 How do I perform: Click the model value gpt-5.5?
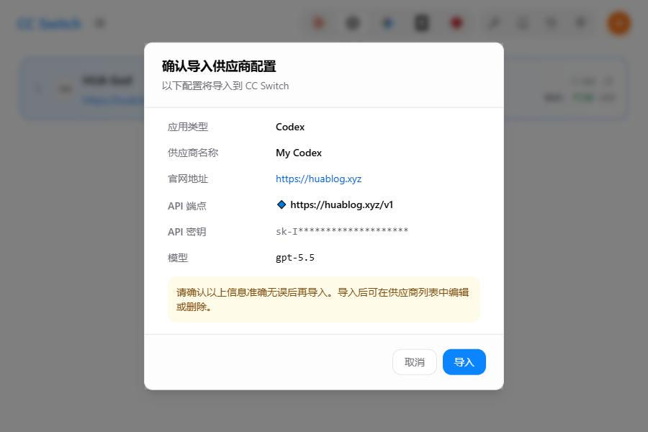coord(295,258)
